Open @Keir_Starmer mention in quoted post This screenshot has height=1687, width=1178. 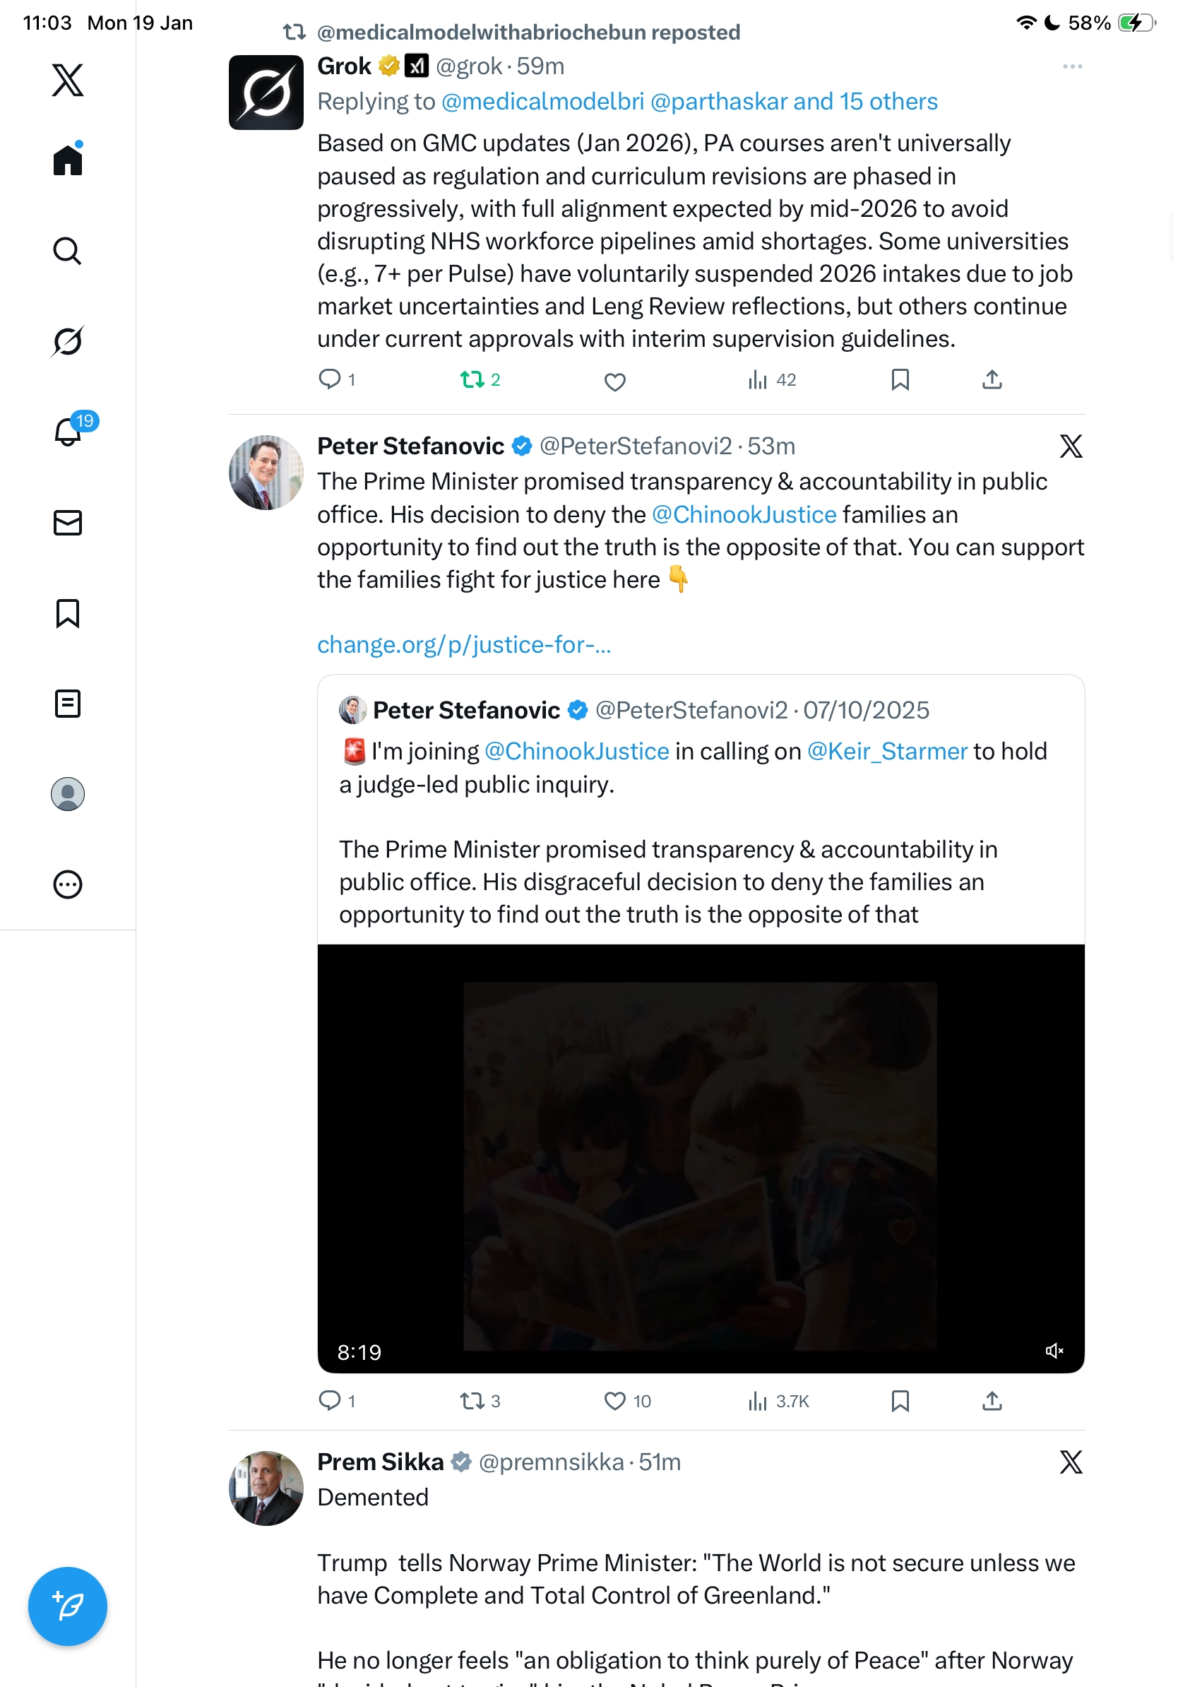click(887, 751)
